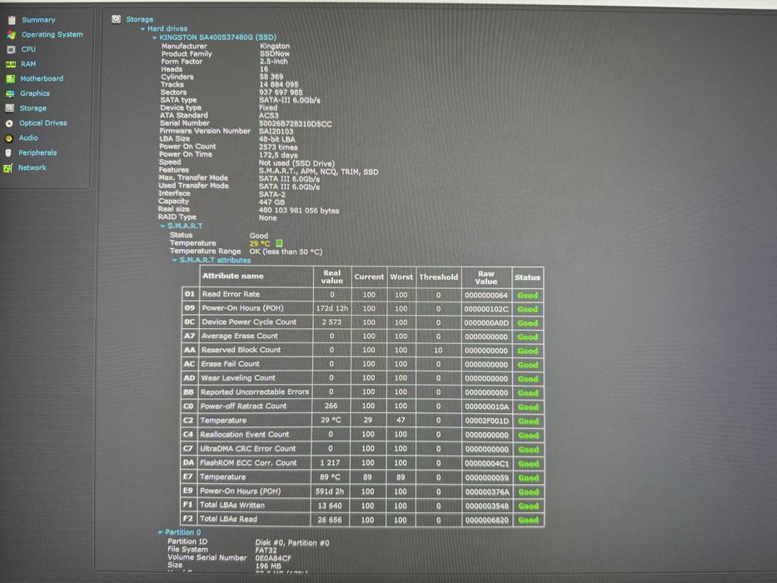Click the Summary sidebar icon
Screen dimensions: 777x583
coord(12,20)
